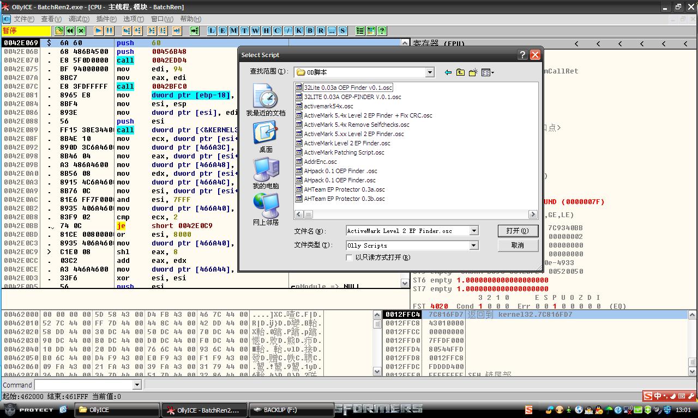Enable the open as read-only checkbox

(x=349, y=257)
